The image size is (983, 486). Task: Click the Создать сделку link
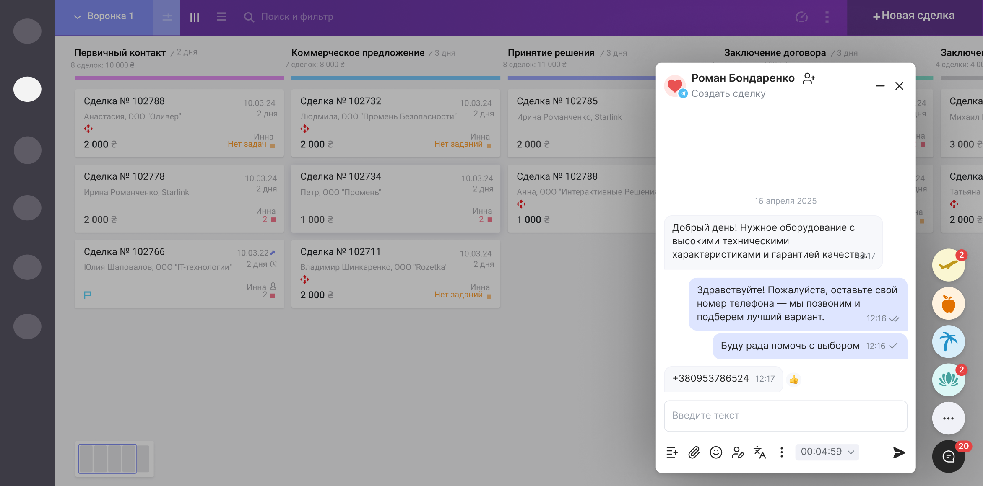pyautogui.click(x=728, y=94)
